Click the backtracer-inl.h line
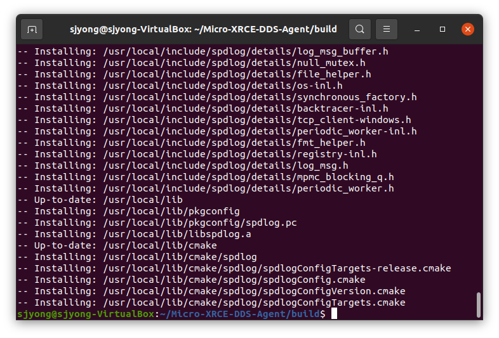Screen dimensions: 499x338 coord(203,108)
